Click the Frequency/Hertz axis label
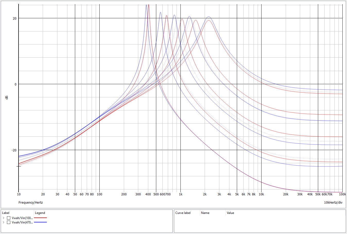347x234 pixels. [x=31, y=203]
